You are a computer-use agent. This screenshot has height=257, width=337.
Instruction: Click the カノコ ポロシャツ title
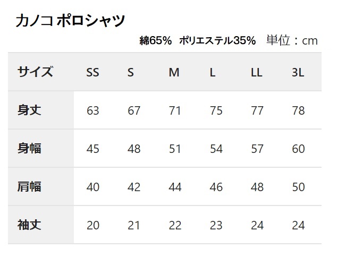pyautogui.click(x=70, y=21)
